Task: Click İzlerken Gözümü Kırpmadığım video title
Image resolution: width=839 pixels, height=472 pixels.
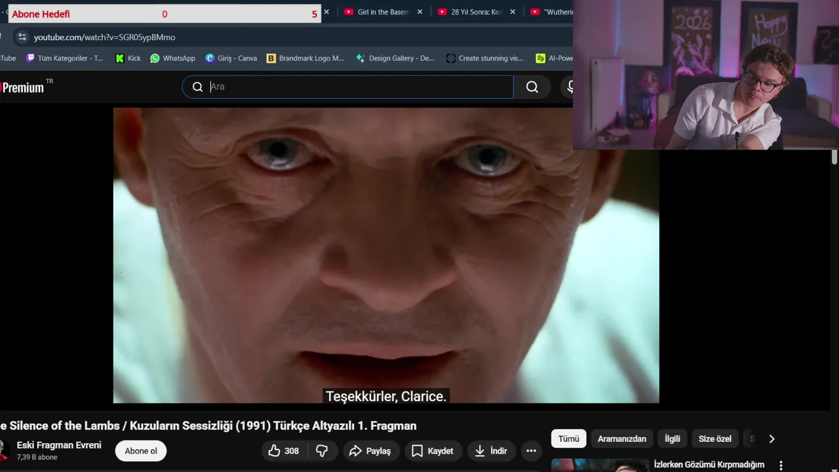Action: (709, 465)
